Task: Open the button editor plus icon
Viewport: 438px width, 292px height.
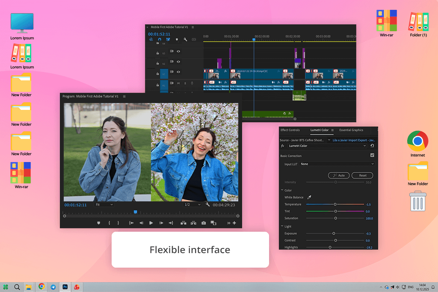Action: pos(234,223)
